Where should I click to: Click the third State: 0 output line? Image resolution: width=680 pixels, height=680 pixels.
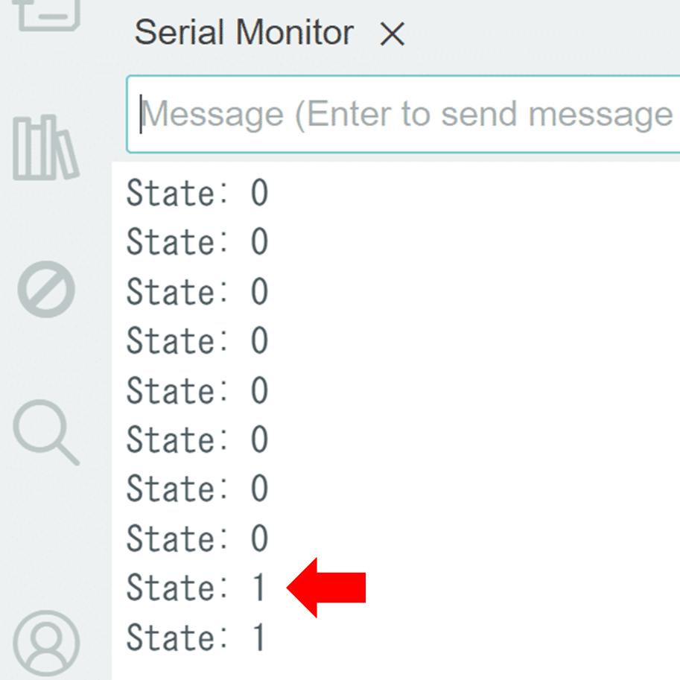197,291
